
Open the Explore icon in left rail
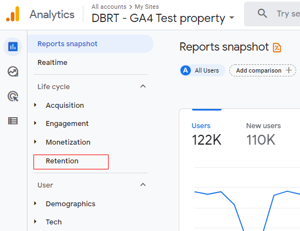(x=13, y=71)
